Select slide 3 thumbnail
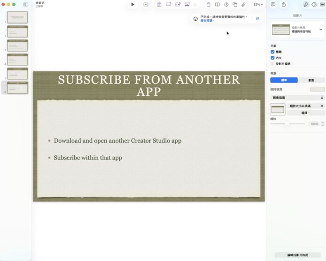This screenshot has width=326, height=261. click(x=17, y=46)
